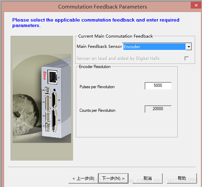Click the Pulses per Revolution label
This screenshot has width=202, height=187.
pos(97,87)
